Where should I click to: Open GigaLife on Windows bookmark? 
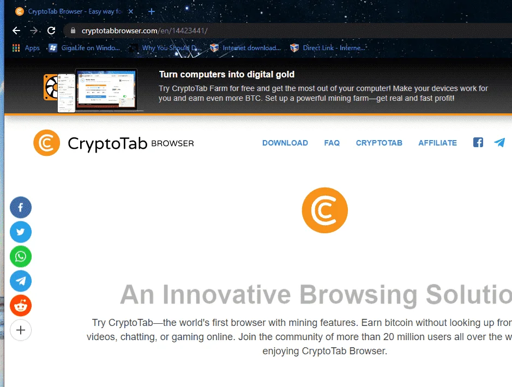coord(85,48)
